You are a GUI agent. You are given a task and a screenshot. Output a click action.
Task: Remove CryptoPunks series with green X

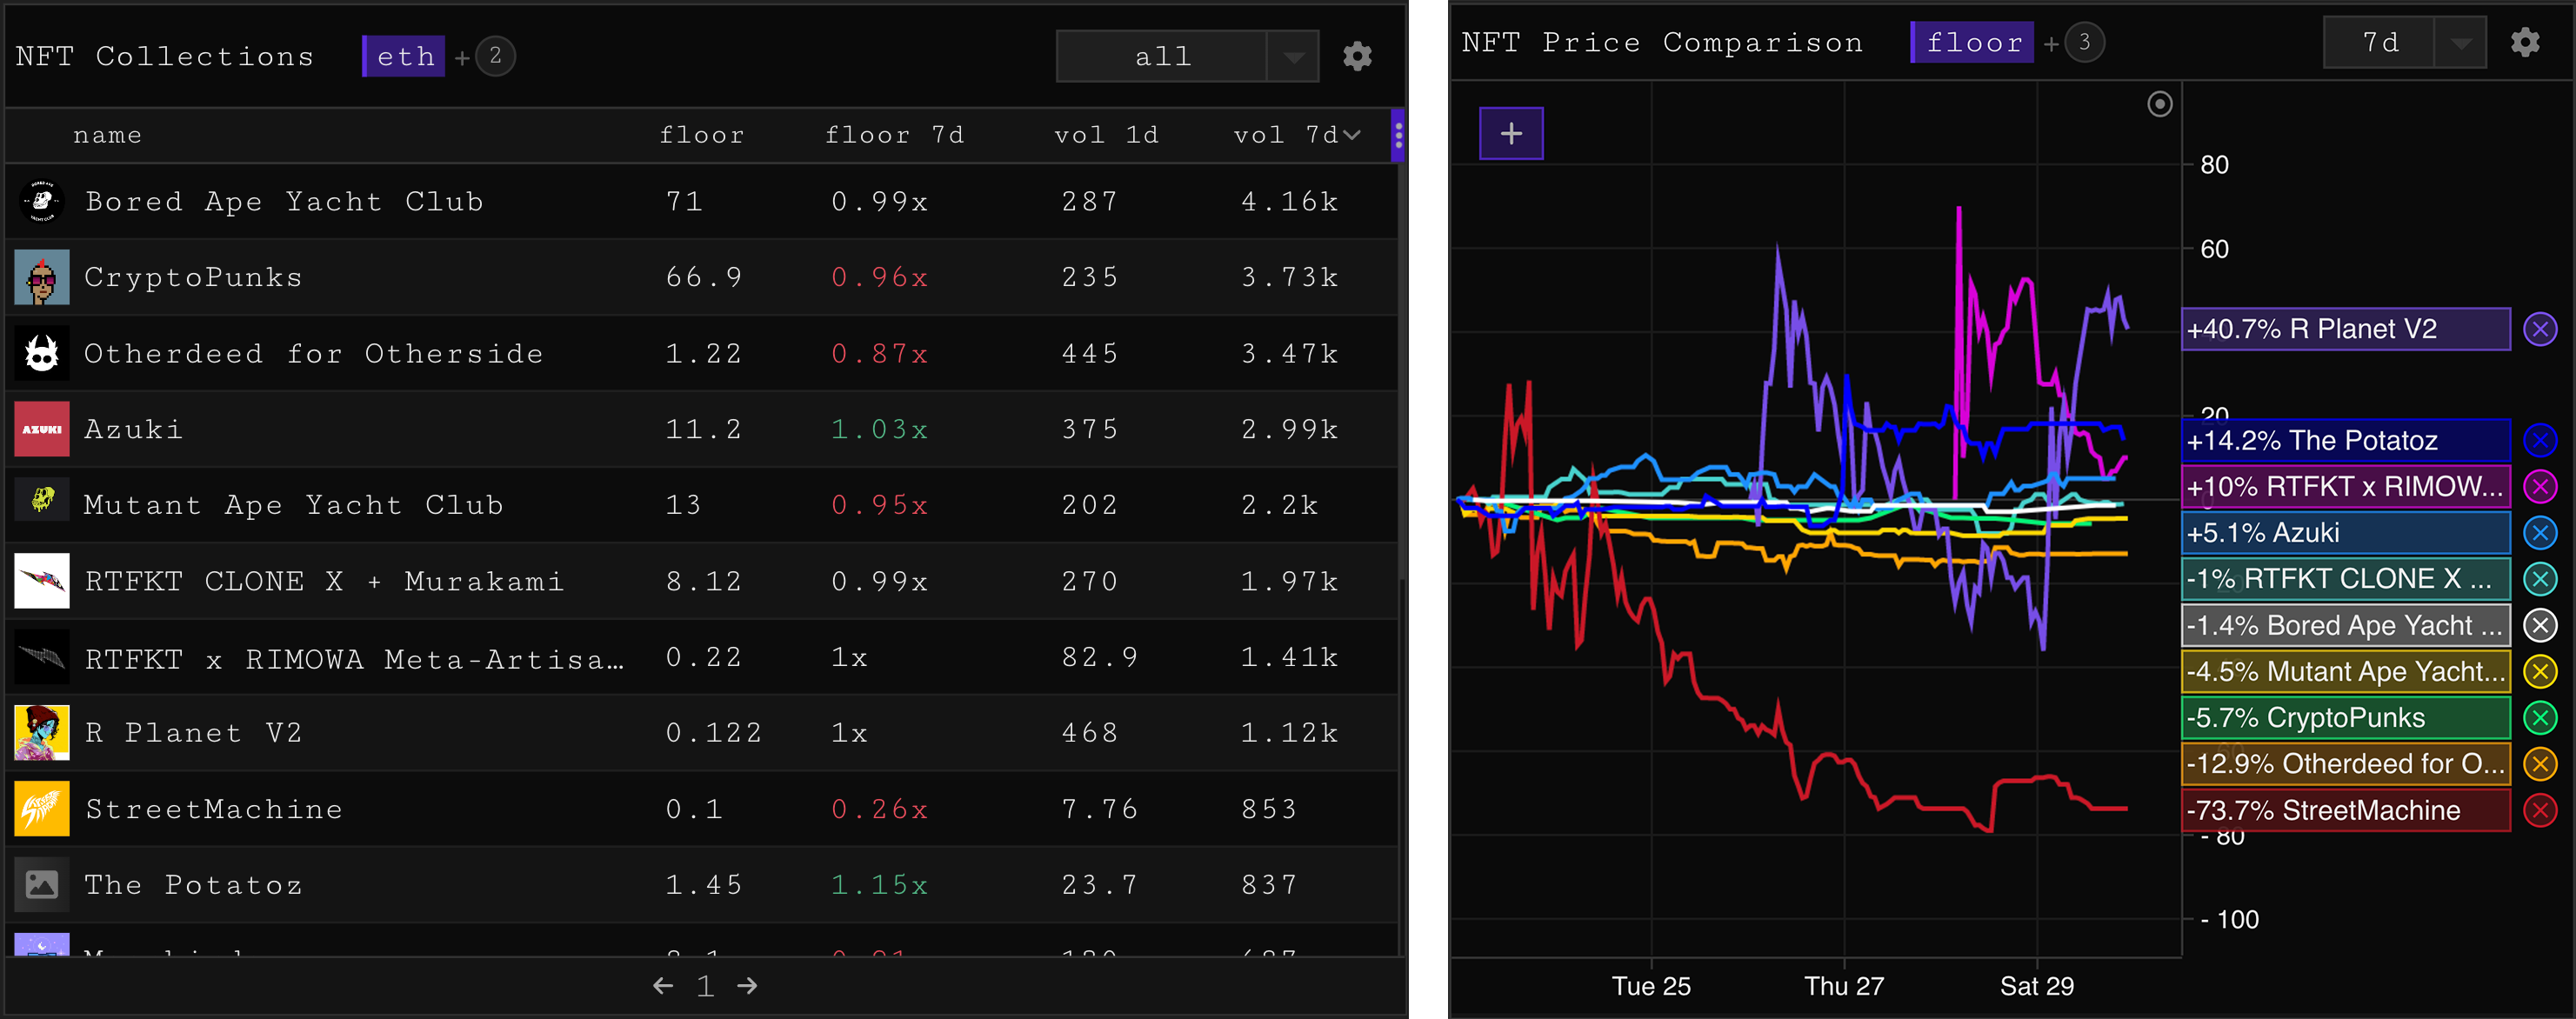click(2539, 717)
